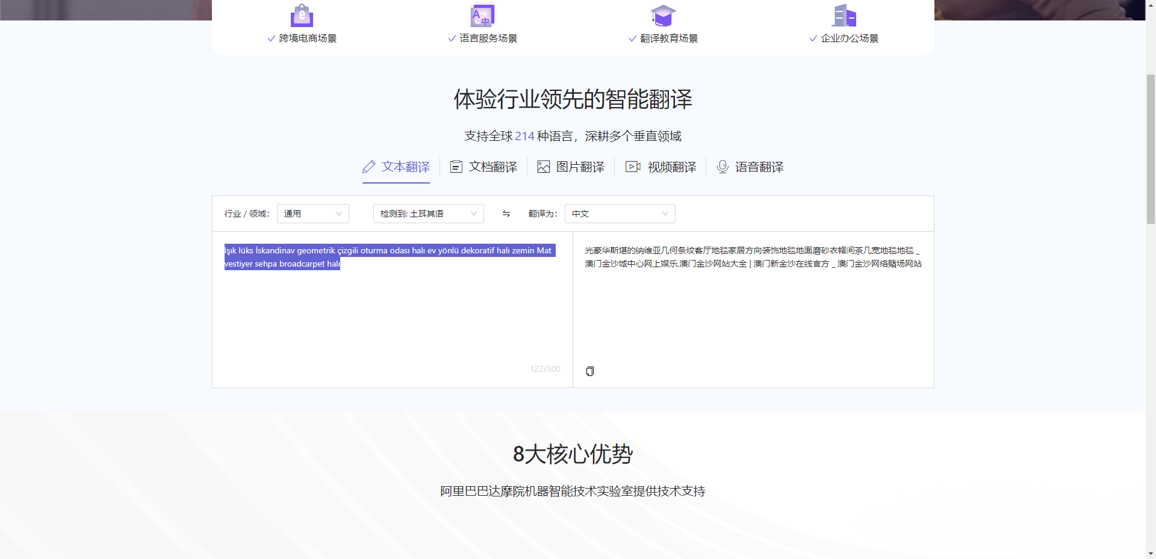Click the scrollbar down arrow

(1151, 554)
